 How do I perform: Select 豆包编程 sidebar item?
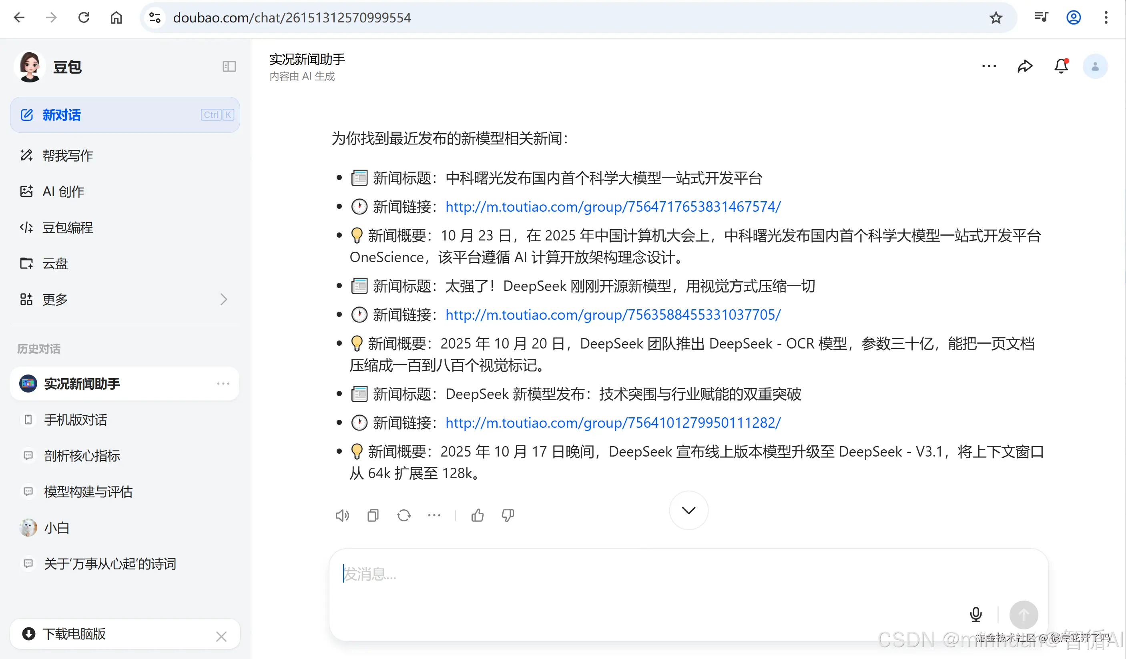[67, 227]
